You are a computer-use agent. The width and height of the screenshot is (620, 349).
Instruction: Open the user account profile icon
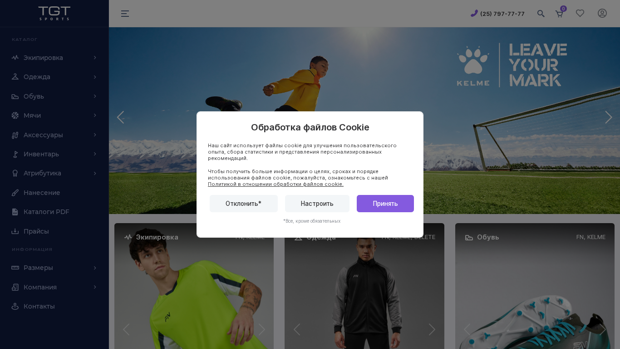[602, 14]
